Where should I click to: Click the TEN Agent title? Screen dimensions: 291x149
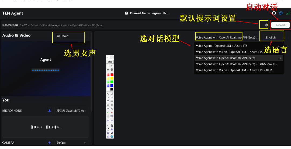[x=13, y=13]
